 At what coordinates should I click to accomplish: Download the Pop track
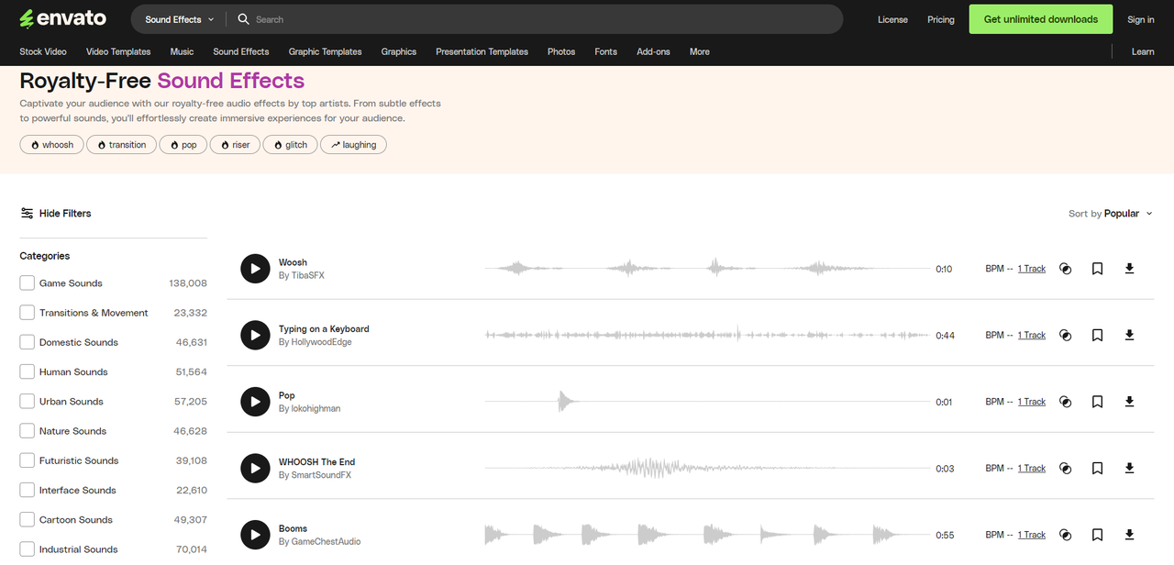click(1129, 402)
